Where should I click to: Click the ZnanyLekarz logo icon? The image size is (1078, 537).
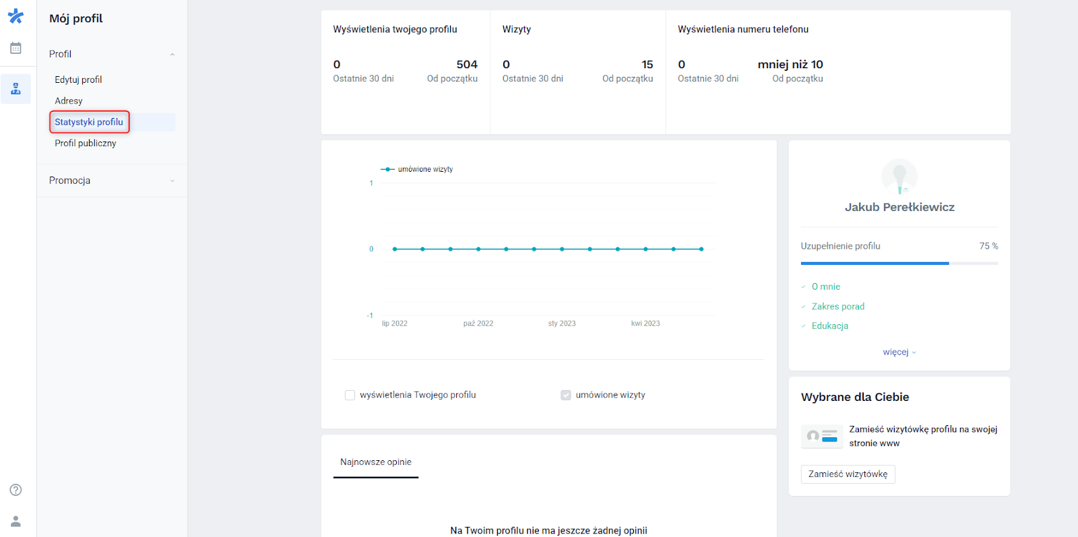pyautogui.click(x=15, y=16)
